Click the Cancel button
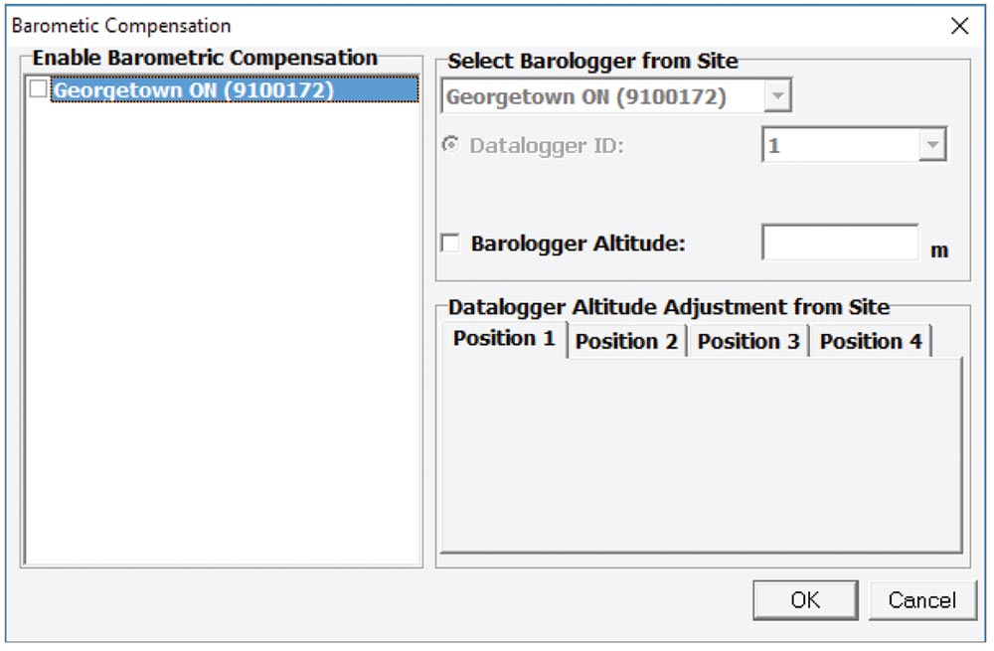Image resolution: width=994 pixels, height=651 pixels. 922,600
